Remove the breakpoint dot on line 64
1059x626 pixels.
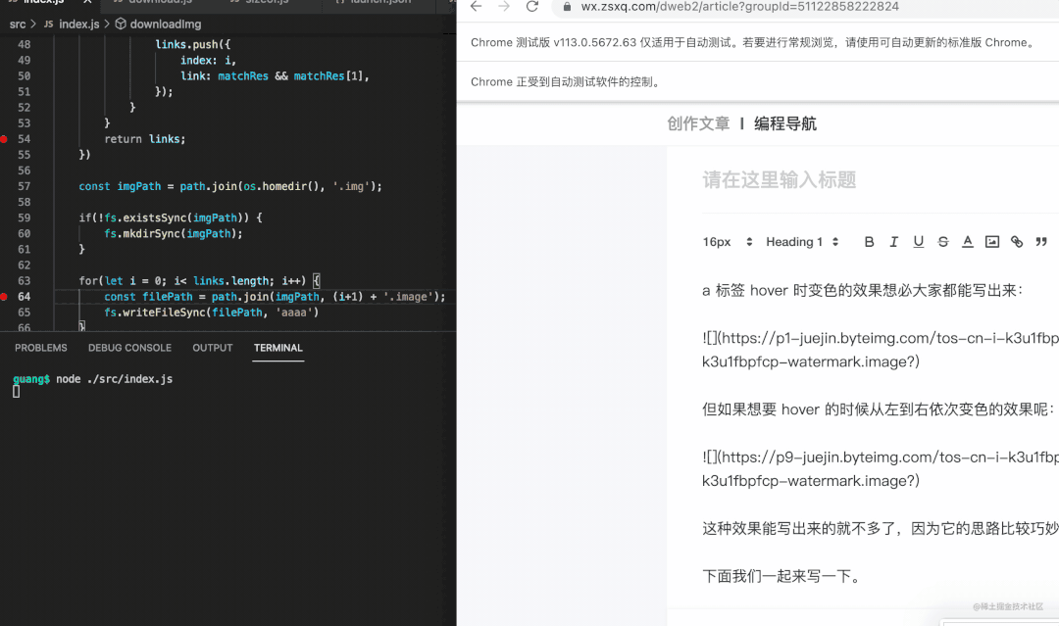click(4, 297)
